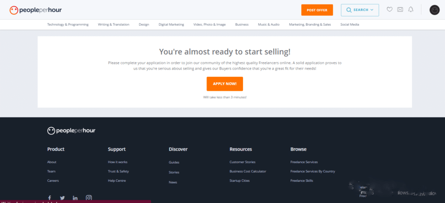Open Technology & Programming category
Image resolution: width=445 pixels, height=203 pixels.
68,24
